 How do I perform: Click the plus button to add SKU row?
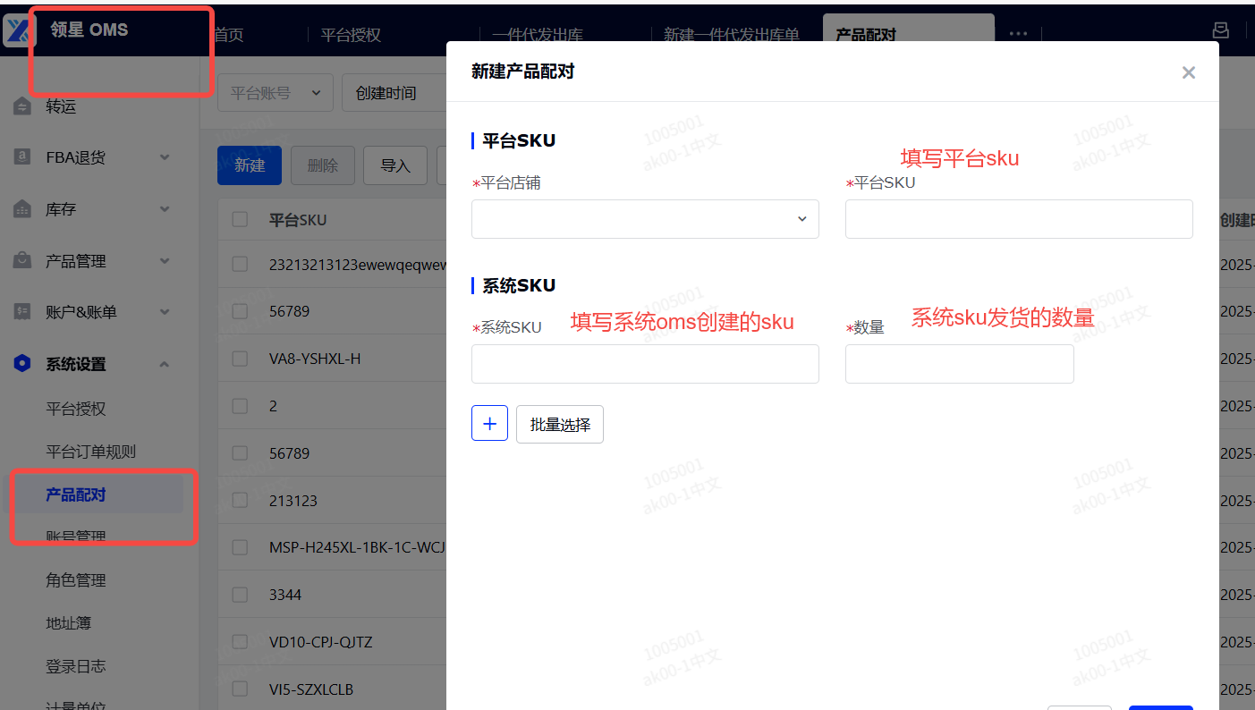[x=489, y=424]
